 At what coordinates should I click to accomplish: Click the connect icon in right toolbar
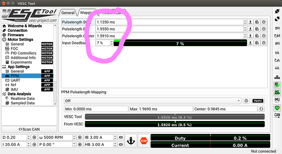click(277, 11)
